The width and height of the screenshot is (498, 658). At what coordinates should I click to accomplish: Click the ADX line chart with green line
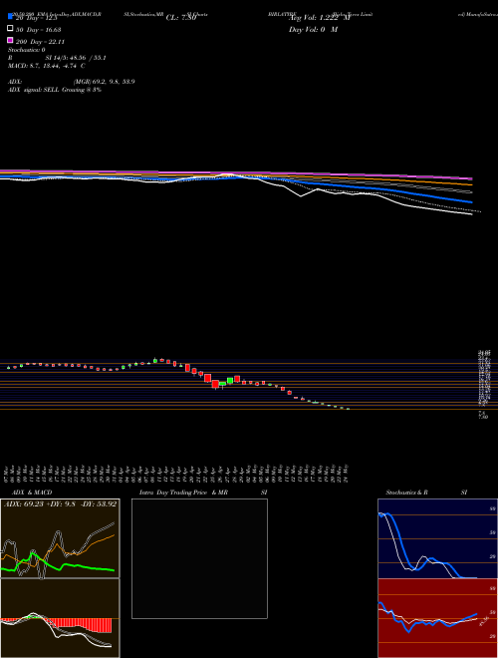tap(60, 538)
